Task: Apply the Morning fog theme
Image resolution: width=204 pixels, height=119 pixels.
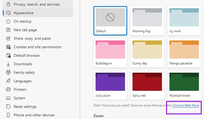Action: 147,21
